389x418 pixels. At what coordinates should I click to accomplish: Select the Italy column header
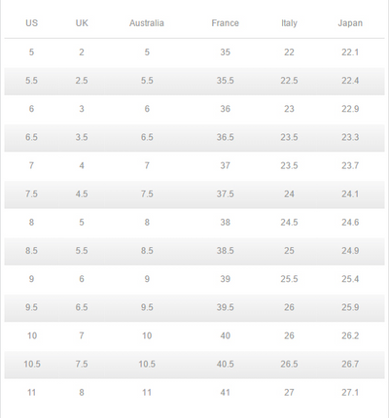[x=289, y=23]
